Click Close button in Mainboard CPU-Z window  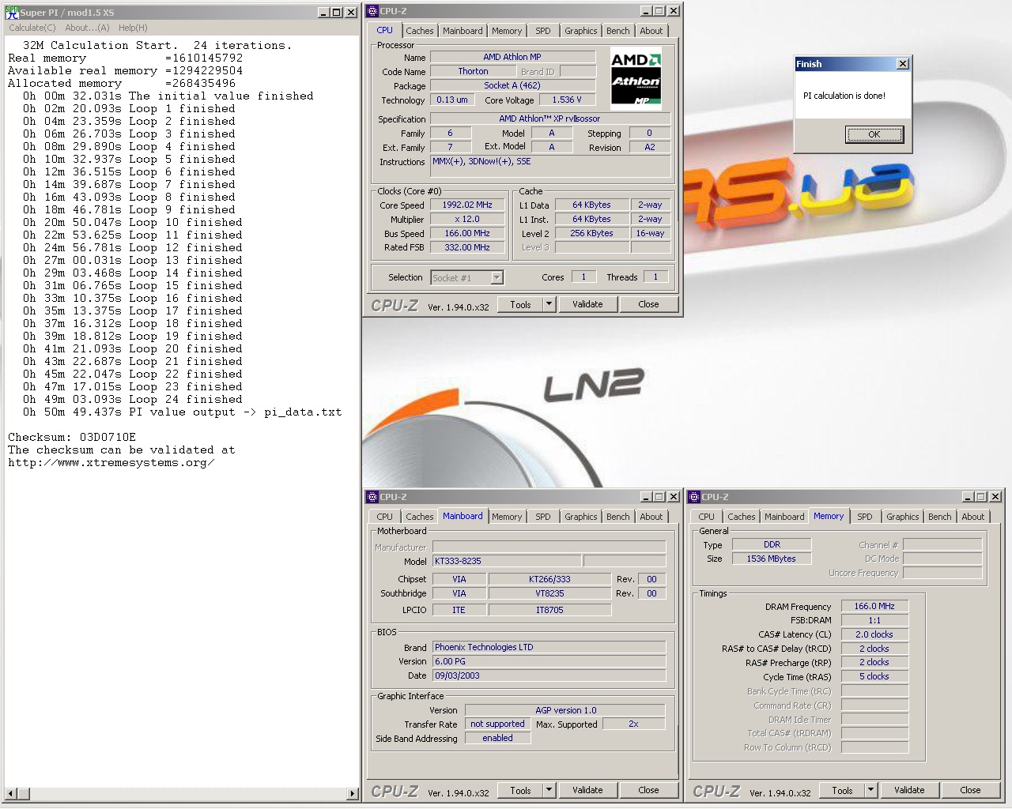(x=648, y=790)
